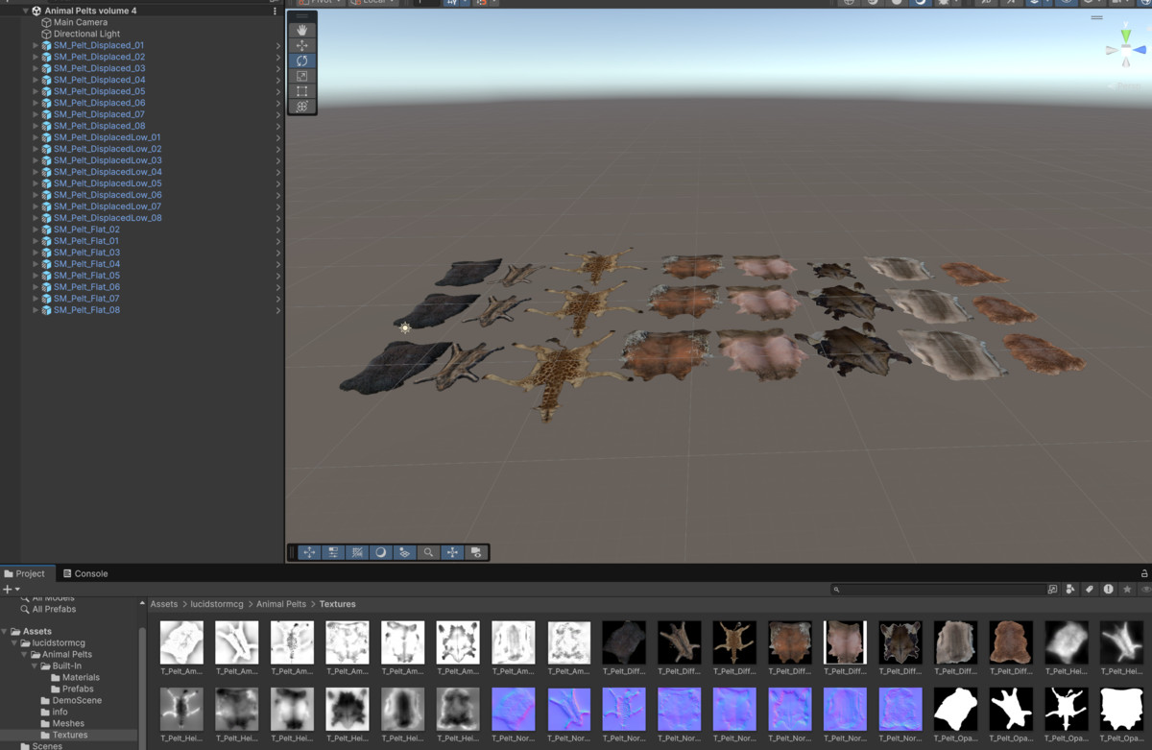Screen dimensions: 1152x750
Task: Click the blue Z axis of orientation gizmo
Action: click(x=1140, y=50)
